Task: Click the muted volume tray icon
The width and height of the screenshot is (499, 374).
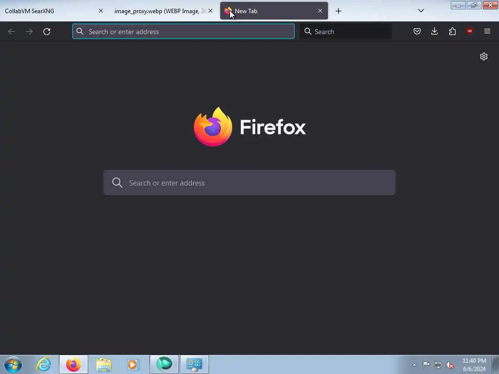Action: click(450, 365)
